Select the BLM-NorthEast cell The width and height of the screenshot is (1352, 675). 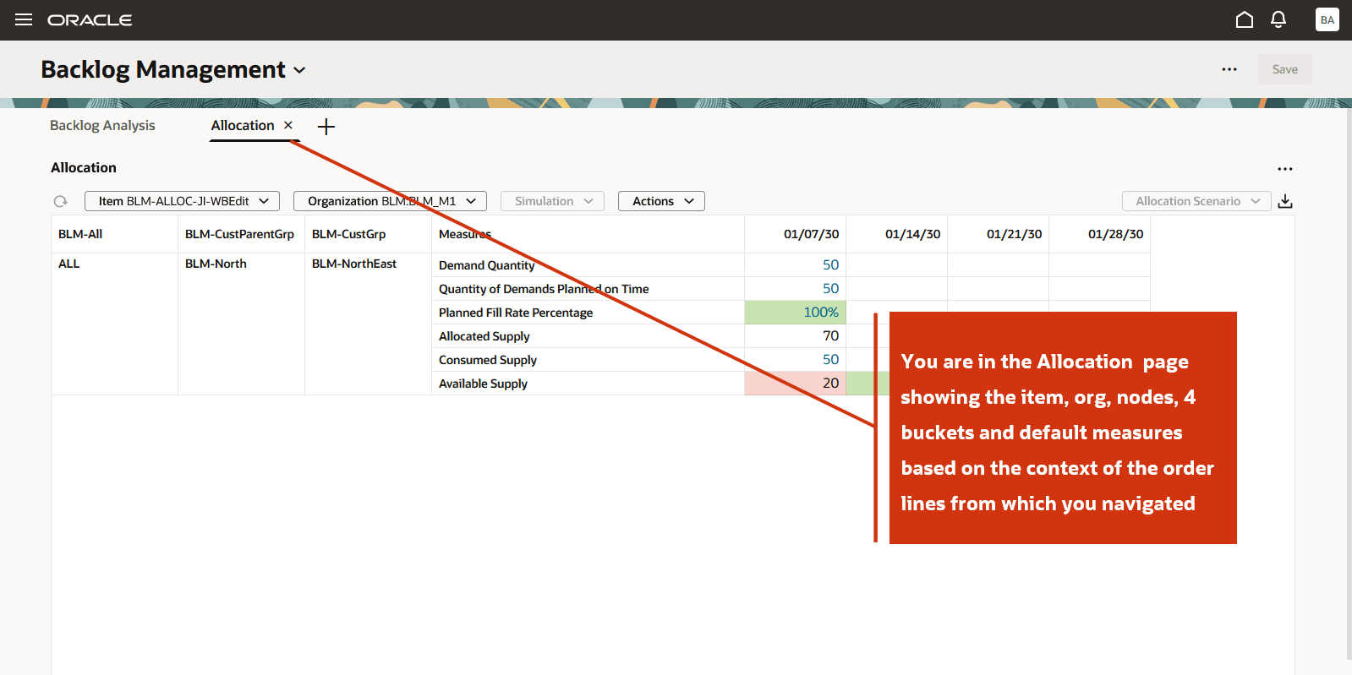pos(368,324)
